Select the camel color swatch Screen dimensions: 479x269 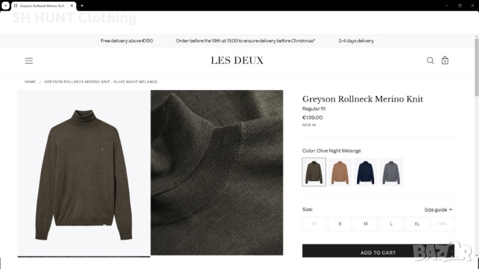tap(339, 172)
